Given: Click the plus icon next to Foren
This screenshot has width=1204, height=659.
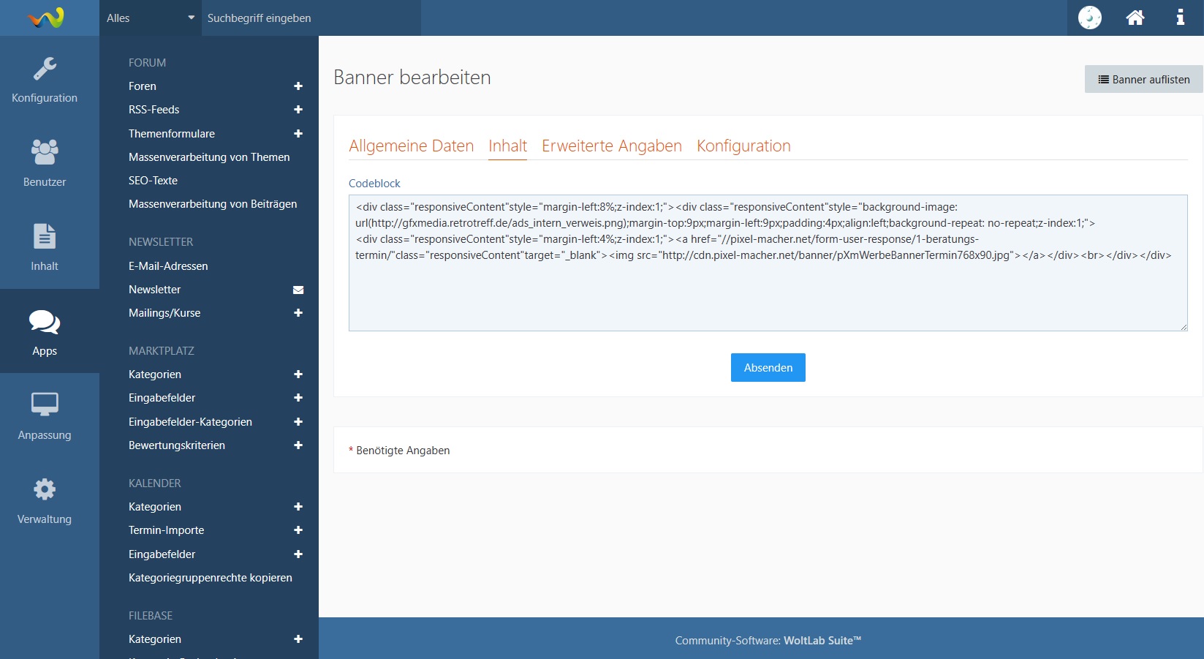Looking at the screenshot, I should (298, 86).
